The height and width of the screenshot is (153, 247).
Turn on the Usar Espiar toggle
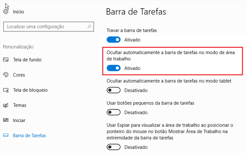coord(114,147)
